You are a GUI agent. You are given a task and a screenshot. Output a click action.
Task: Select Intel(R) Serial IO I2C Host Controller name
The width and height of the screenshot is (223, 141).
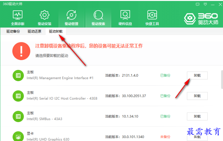pos(62,98)
